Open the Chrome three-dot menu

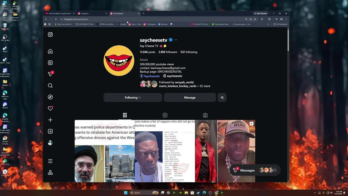point(286,19)
